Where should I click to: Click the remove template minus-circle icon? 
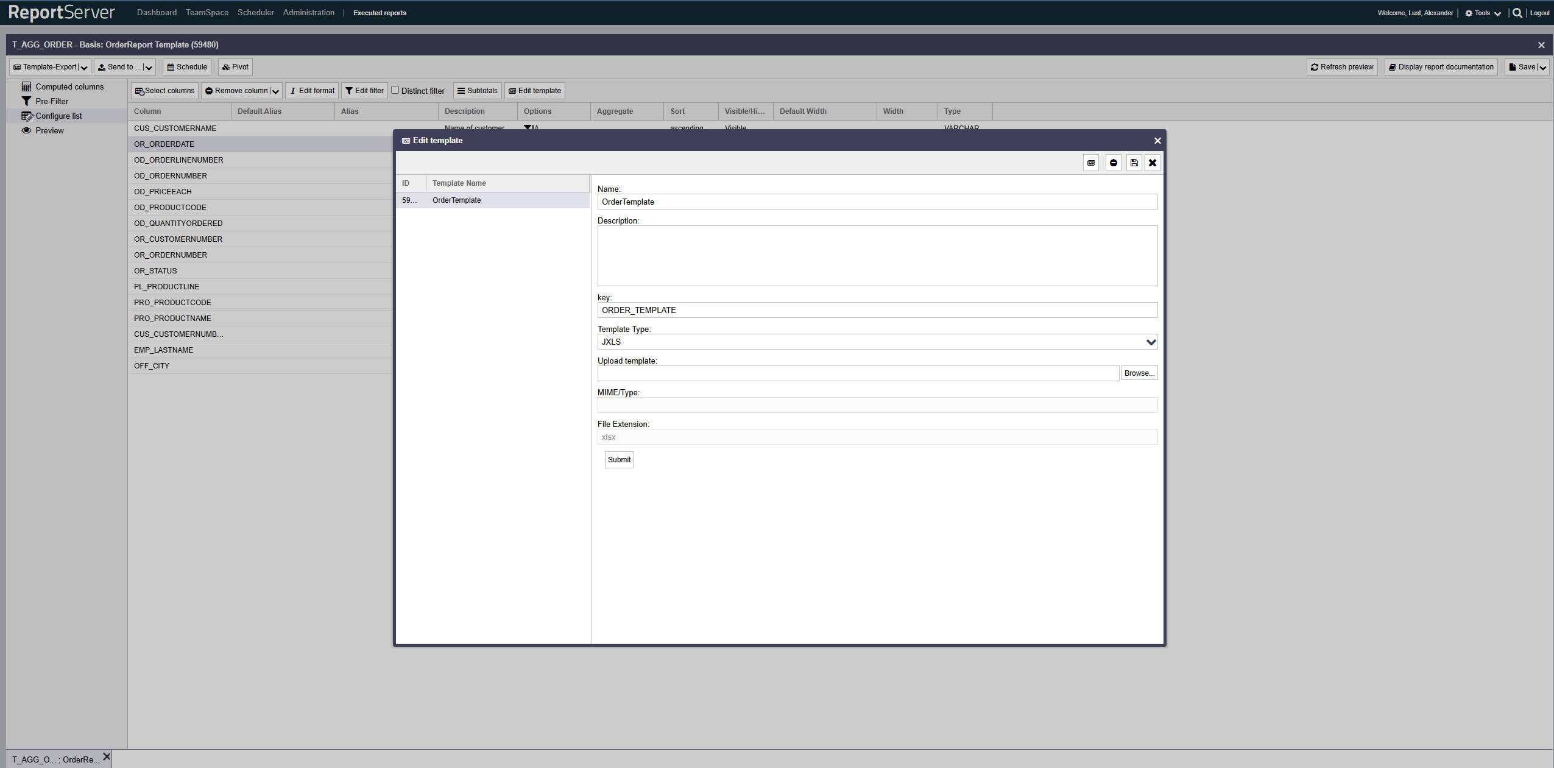(1113, 163)
